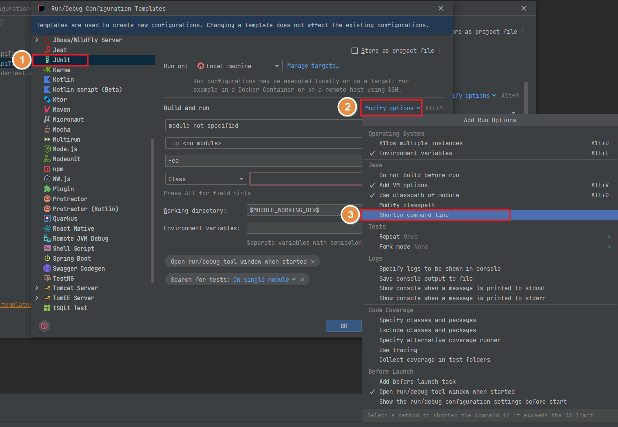Click the Karma template icon

click(47, 70)
